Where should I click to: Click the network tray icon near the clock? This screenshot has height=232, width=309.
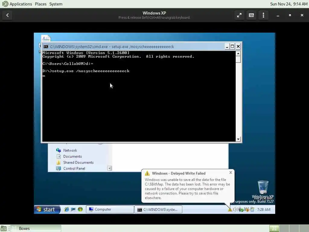click(252, 209)
